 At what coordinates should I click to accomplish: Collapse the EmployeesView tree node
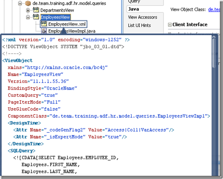click(28, 17)
